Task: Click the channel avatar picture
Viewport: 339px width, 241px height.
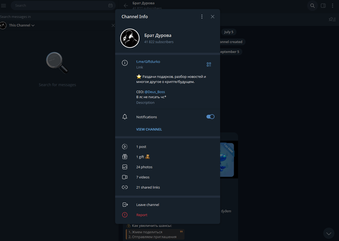Action: (x=130, y=39)
